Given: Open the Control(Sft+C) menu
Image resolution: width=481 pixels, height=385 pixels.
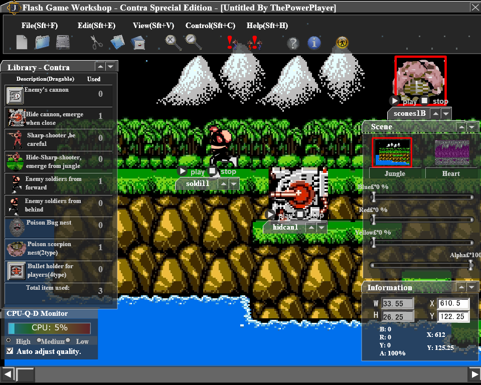Looking at the screenshot, I should point(210,26).
